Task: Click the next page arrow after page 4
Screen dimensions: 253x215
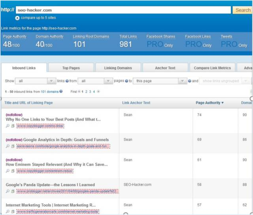Action: pyautogui.click(x=98, y=91)
